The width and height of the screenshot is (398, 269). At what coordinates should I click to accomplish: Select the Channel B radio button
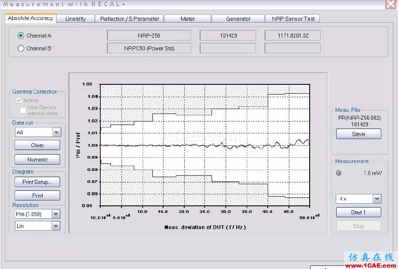[21, 48]
